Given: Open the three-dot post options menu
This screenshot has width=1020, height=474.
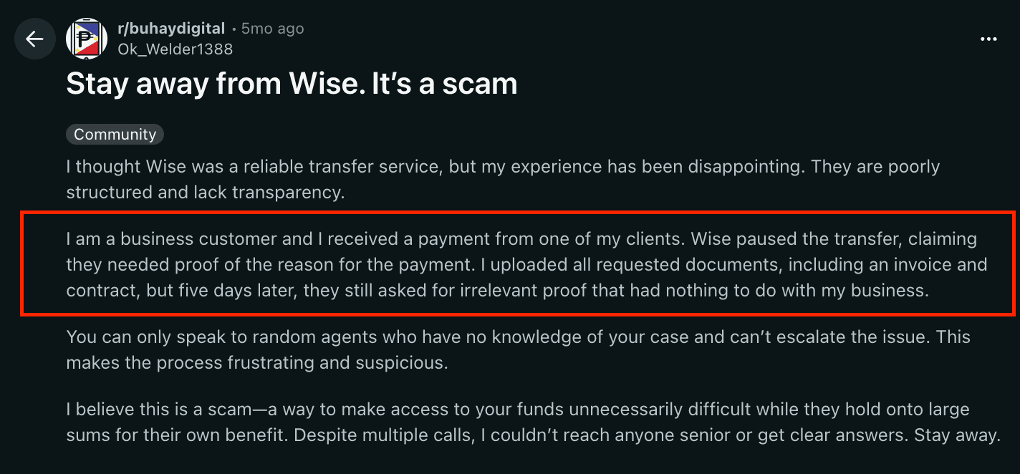Looking at the screenshot, I should point(988,39).
